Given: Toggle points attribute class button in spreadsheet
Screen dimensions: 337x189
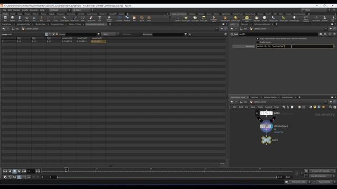Looking at the screenshot, I should pos(46,34).
